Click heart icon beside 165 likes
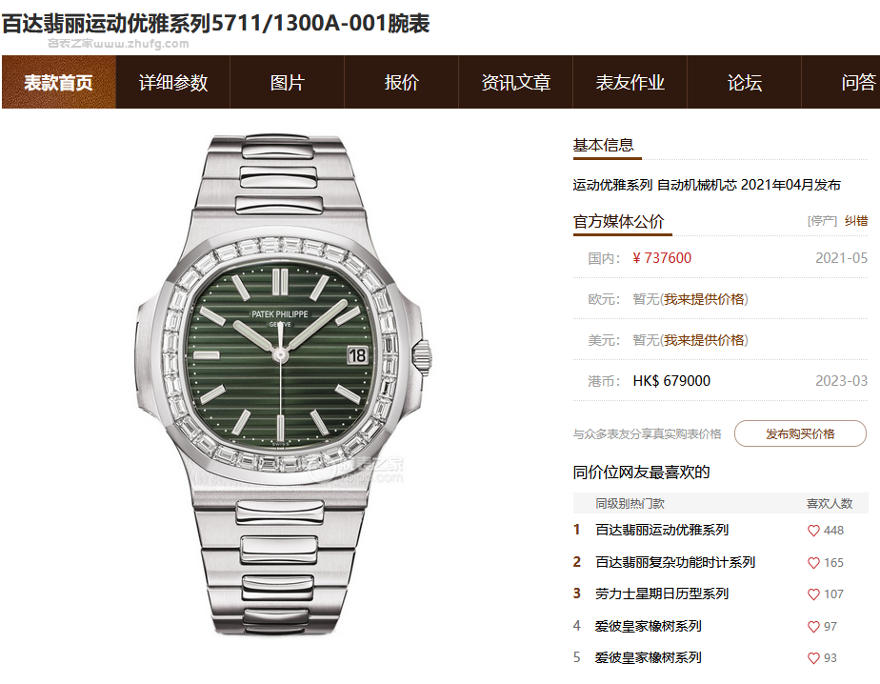The height and width of the screenshot is (684, 880). tap(813, 563)
